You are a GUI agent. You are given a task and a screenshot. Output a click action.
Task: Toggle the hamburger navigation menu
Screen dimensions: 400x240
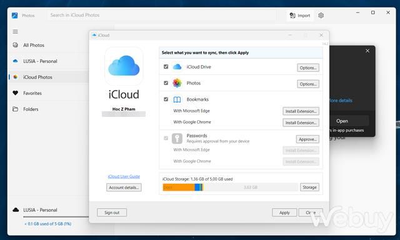pos(15,32)
